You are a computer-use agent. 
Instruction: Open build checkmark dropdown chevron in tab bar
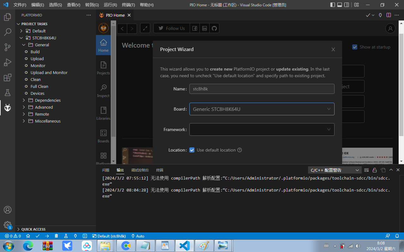pyautogui.click(x=373, y=15)
